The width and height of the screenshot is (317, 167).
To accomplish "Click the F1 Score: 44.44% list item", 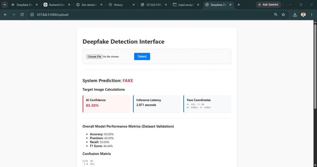I will point(101,146).
